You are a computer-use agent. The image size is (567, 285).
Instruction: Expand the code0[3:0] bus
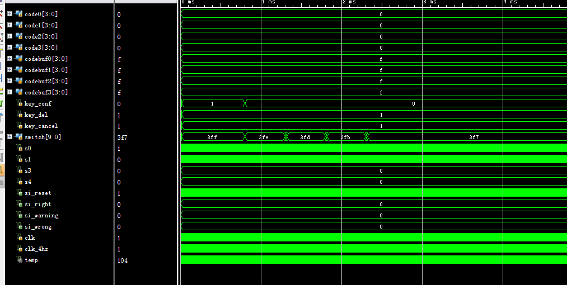[x=10, y=14]
